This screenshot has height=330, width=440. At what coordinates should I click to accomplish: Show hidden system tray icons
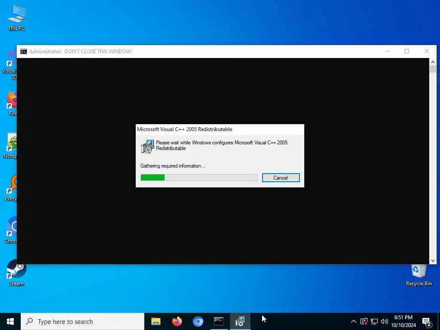[x=354, y=321]
